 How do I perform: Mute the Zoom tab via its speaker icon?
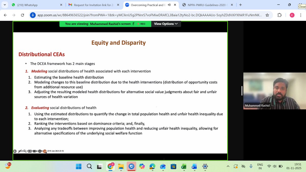click(x=169, y=5)
